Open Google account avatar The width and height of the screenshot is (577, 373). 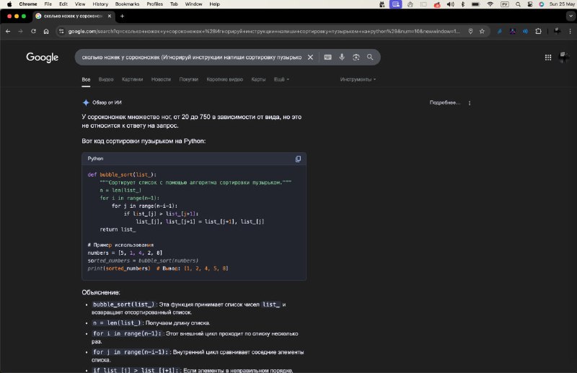coord(563,57)
